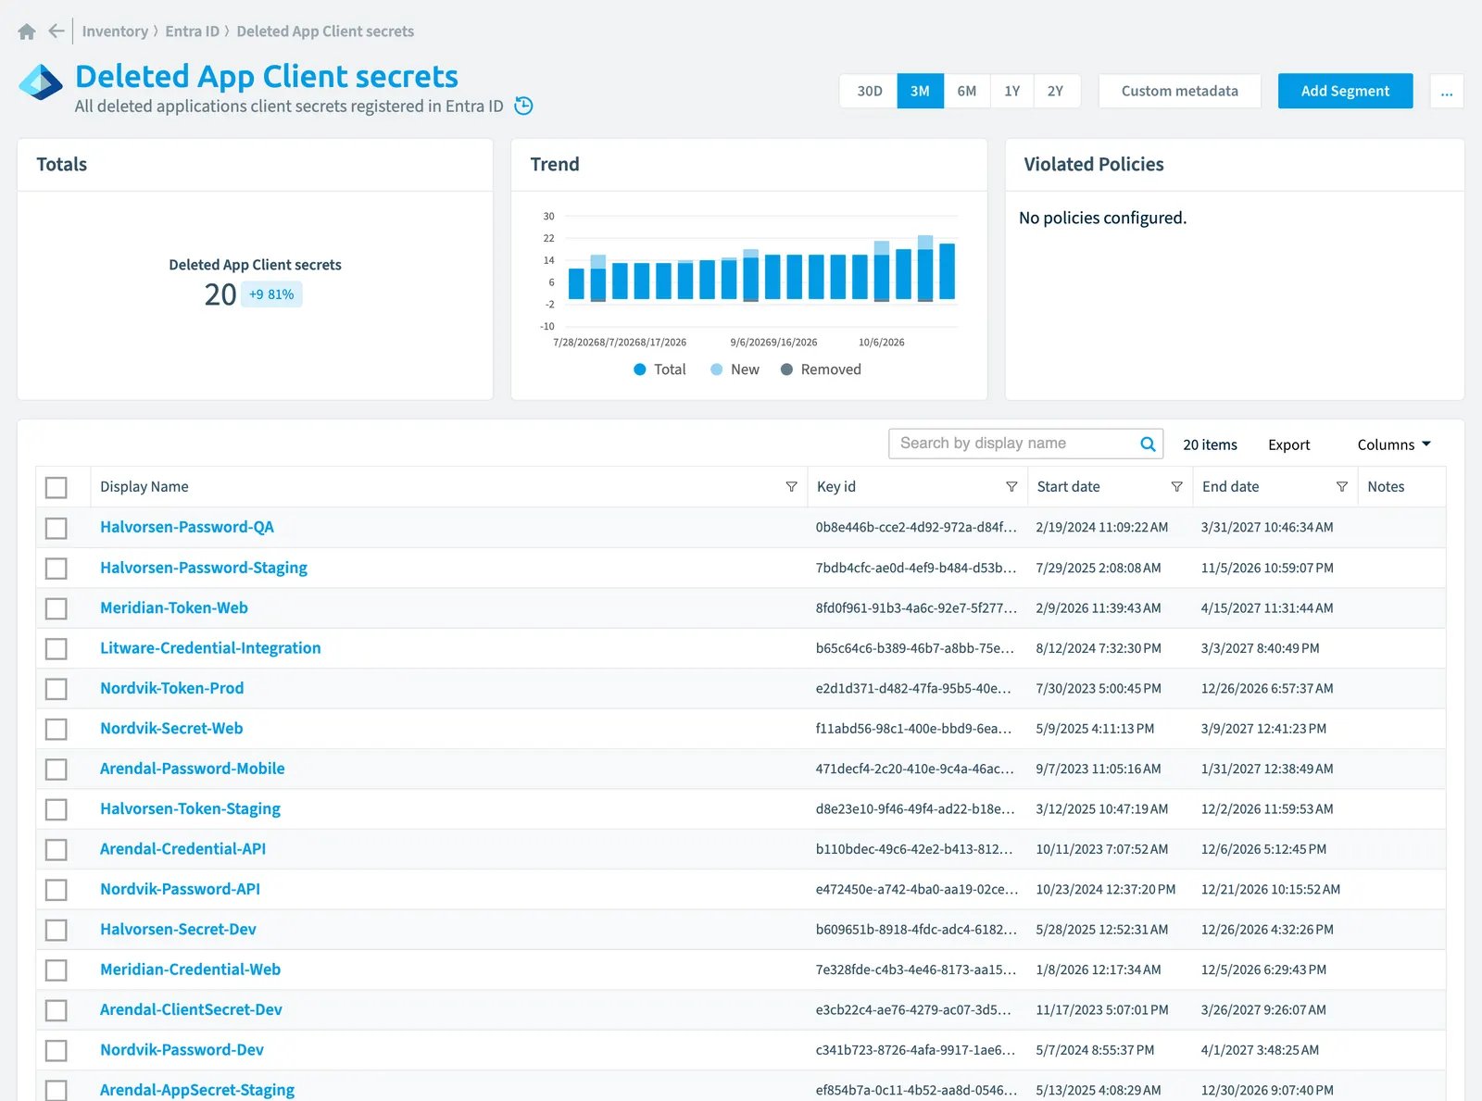The width and height of the screenshot is (1482, 1101).
Task: Check the Halvorsen-Password-QA row checkbox
Action: pyautogui.click(x=57, y=528)
